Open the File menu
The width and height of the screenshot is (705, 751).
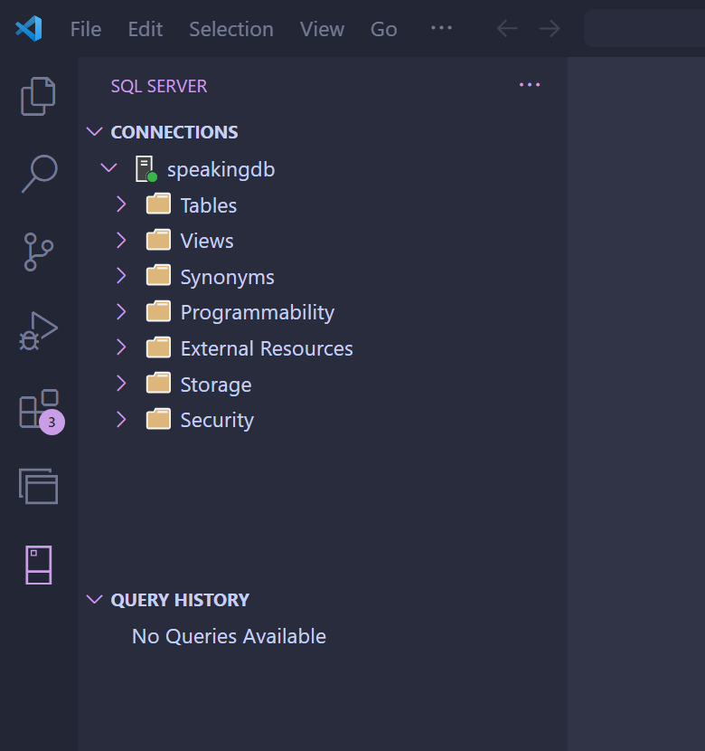click(85, 28)
